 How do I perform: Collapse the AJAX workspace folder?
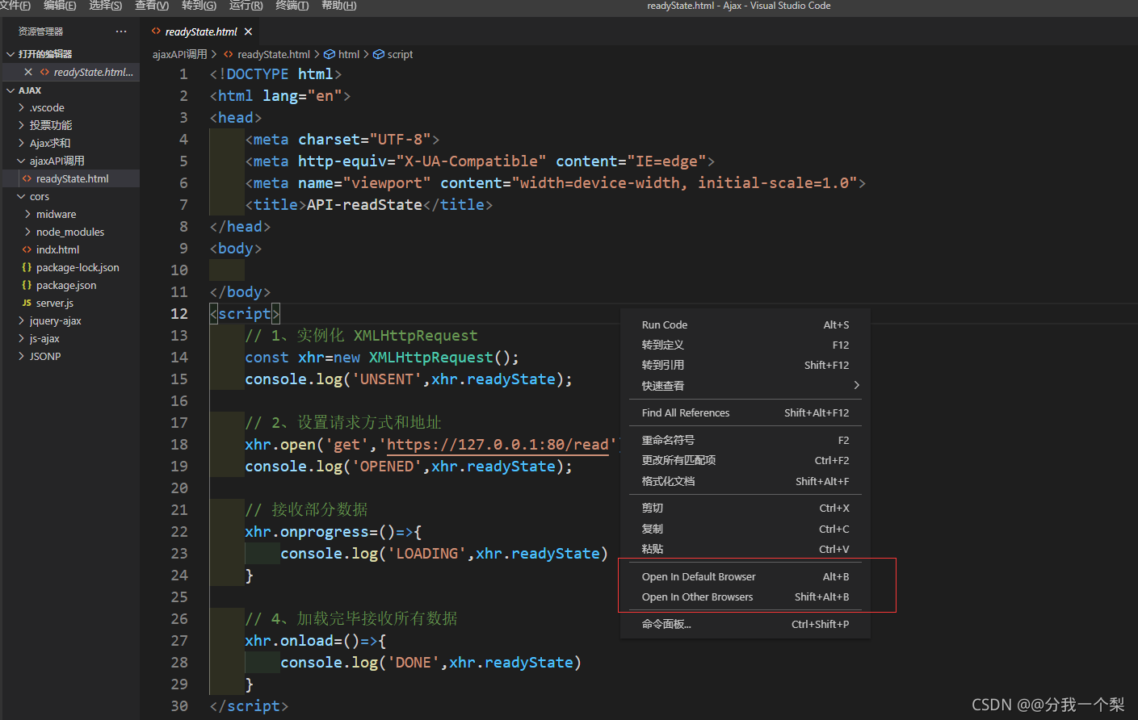pos(10,90)
